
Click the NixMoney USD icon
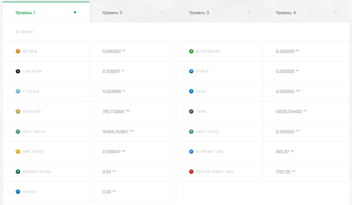(191, 151)
